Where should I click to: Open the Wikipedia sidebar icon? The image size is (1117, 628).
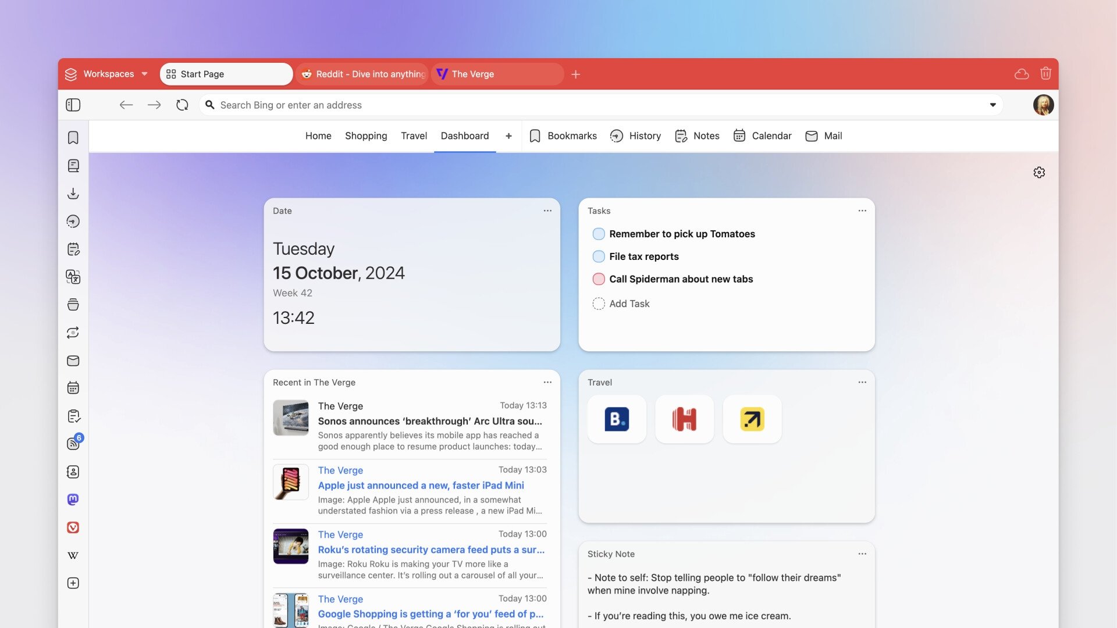[73, 554]
